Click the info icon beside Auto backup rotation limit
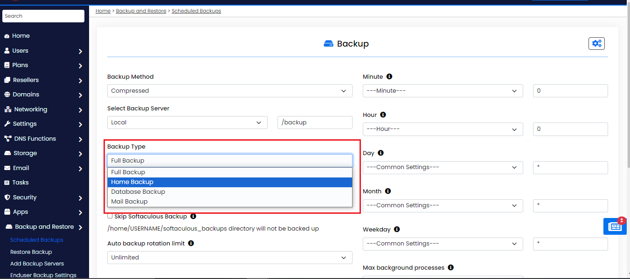630x279 pixels. [x=191, y=243]
